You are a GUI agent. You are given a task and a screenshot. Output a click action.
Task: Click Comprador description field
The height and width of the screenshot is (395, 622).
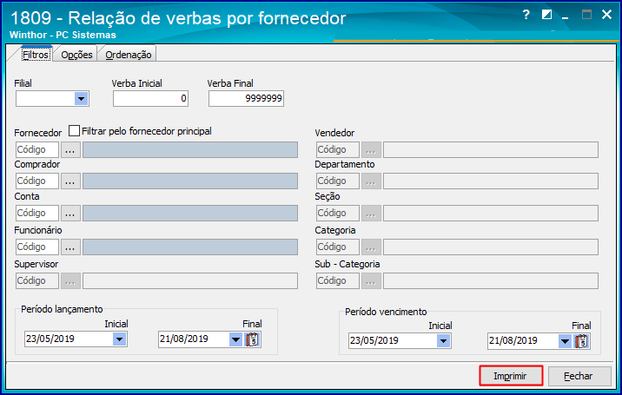click(x=190, y=181)
